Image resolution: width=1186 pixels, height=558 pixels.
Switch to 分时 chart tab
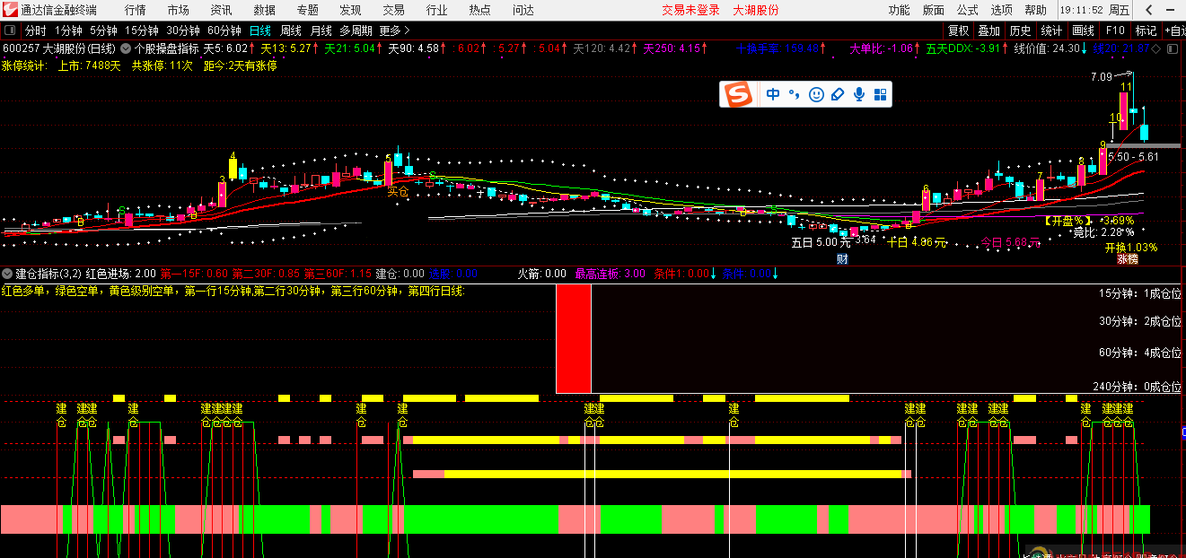pyautogui.click(x=35, y=31)
